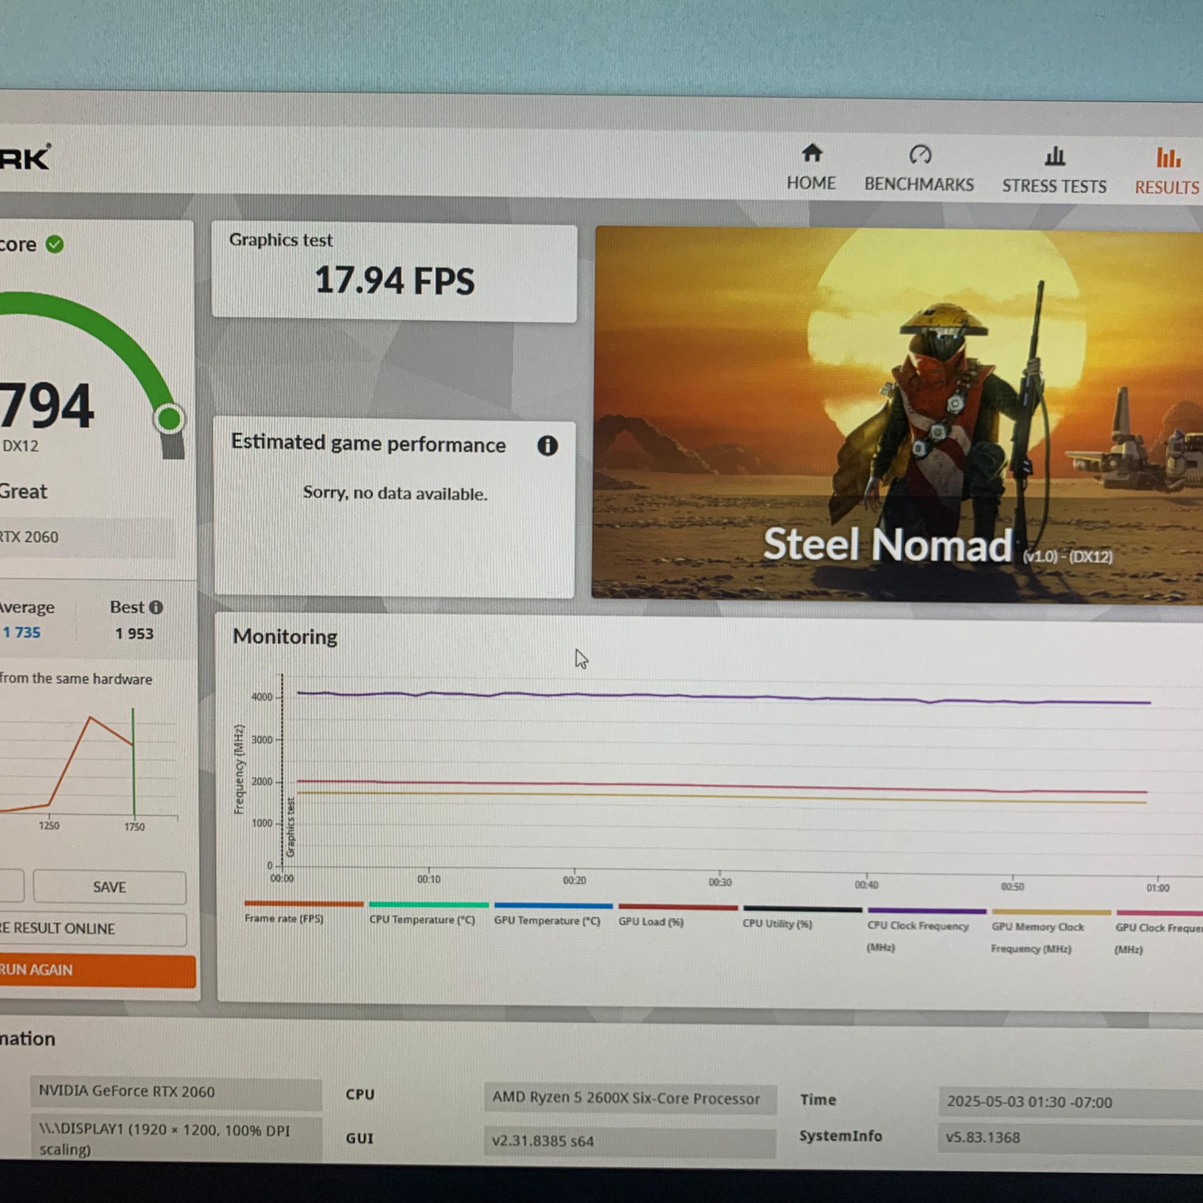The image size is (1203, 1203).
Task: Click the green score gauge knob
Action: pos(169,418)
